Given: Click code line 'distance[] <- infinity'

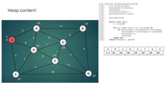Looking at the screenshot, I should (x=121, y=8).
